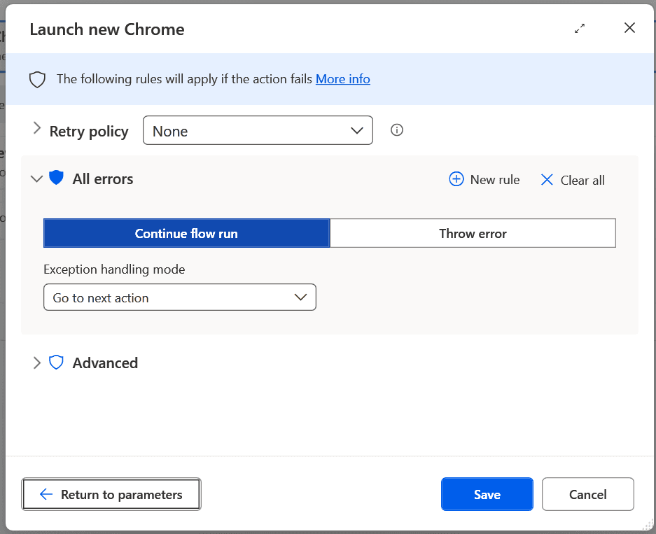Close the Launch new Chrome dialog
This screenshot has height=534, width=656.
629,28
